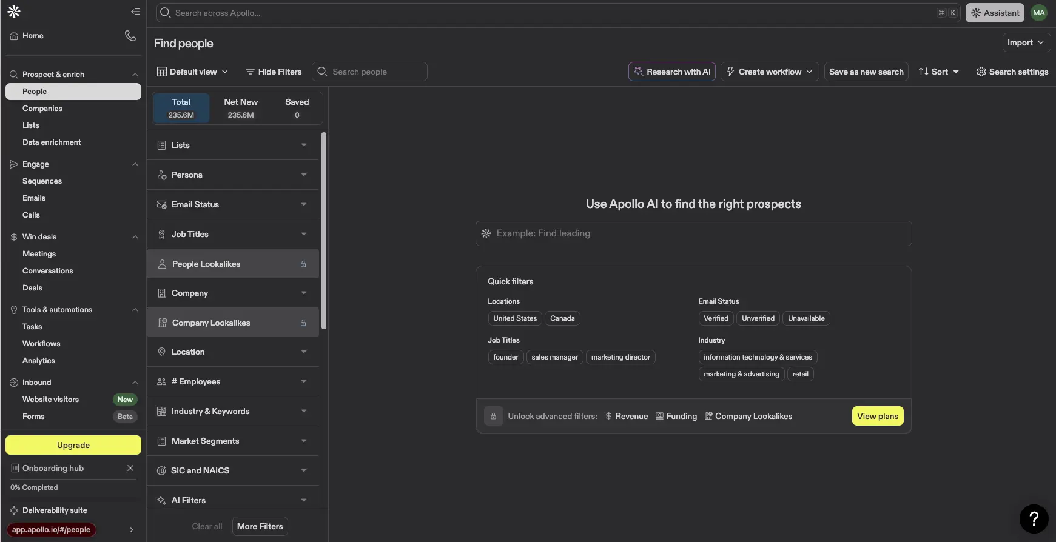Viewport: 1056px width, 542px height.
Task: Expand the AI Filters section
Action: (x=233, y=500)
